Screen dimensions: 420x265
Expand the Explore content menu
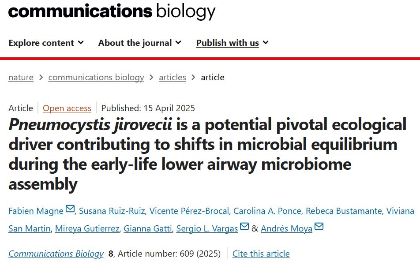(46, 43)
